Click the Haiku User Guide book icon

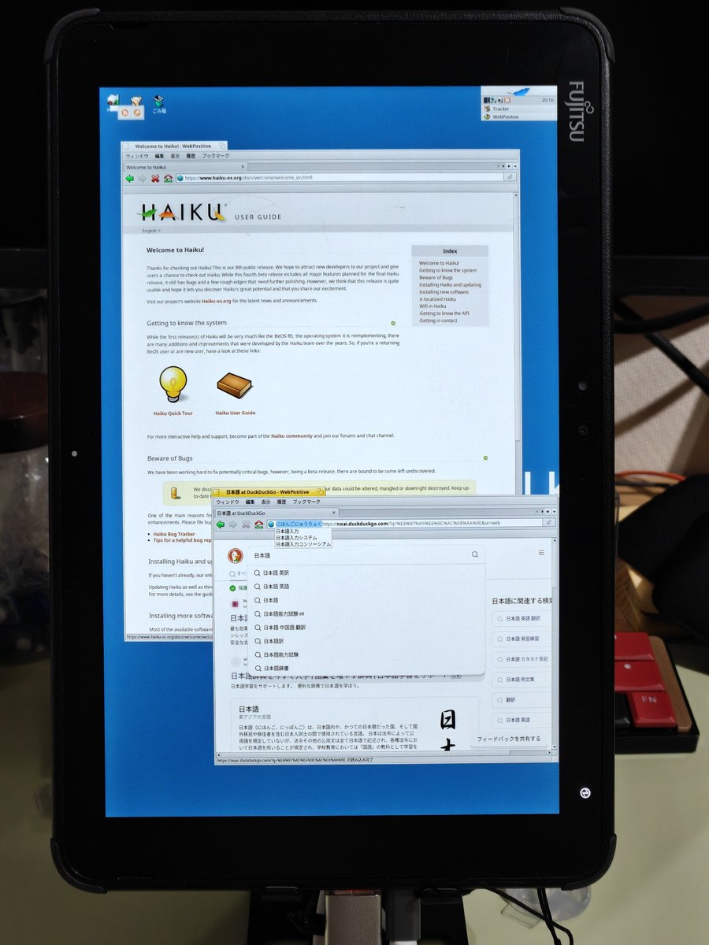(x=235, y=386)
